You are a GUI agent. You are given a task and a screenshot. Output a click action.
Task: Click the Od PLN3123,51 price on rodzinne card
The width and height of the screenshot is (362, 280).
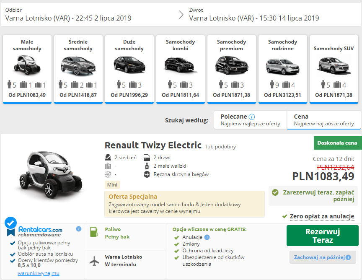pyautogui.click(x=282, y=95)
